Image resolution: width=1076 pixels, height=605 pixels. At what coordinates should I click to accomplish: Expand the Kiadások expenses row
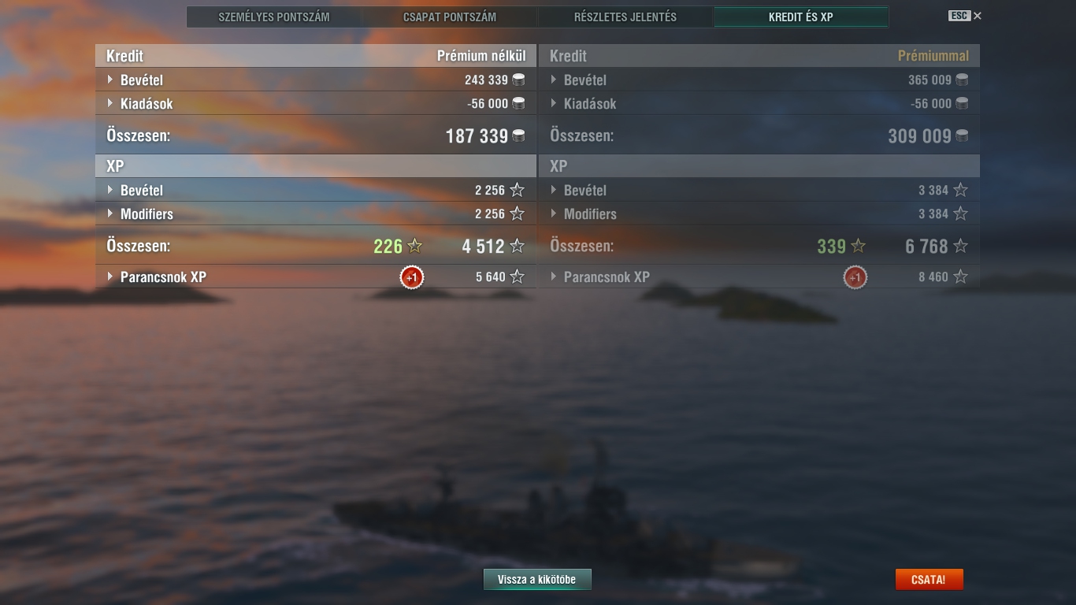[316, 103]
